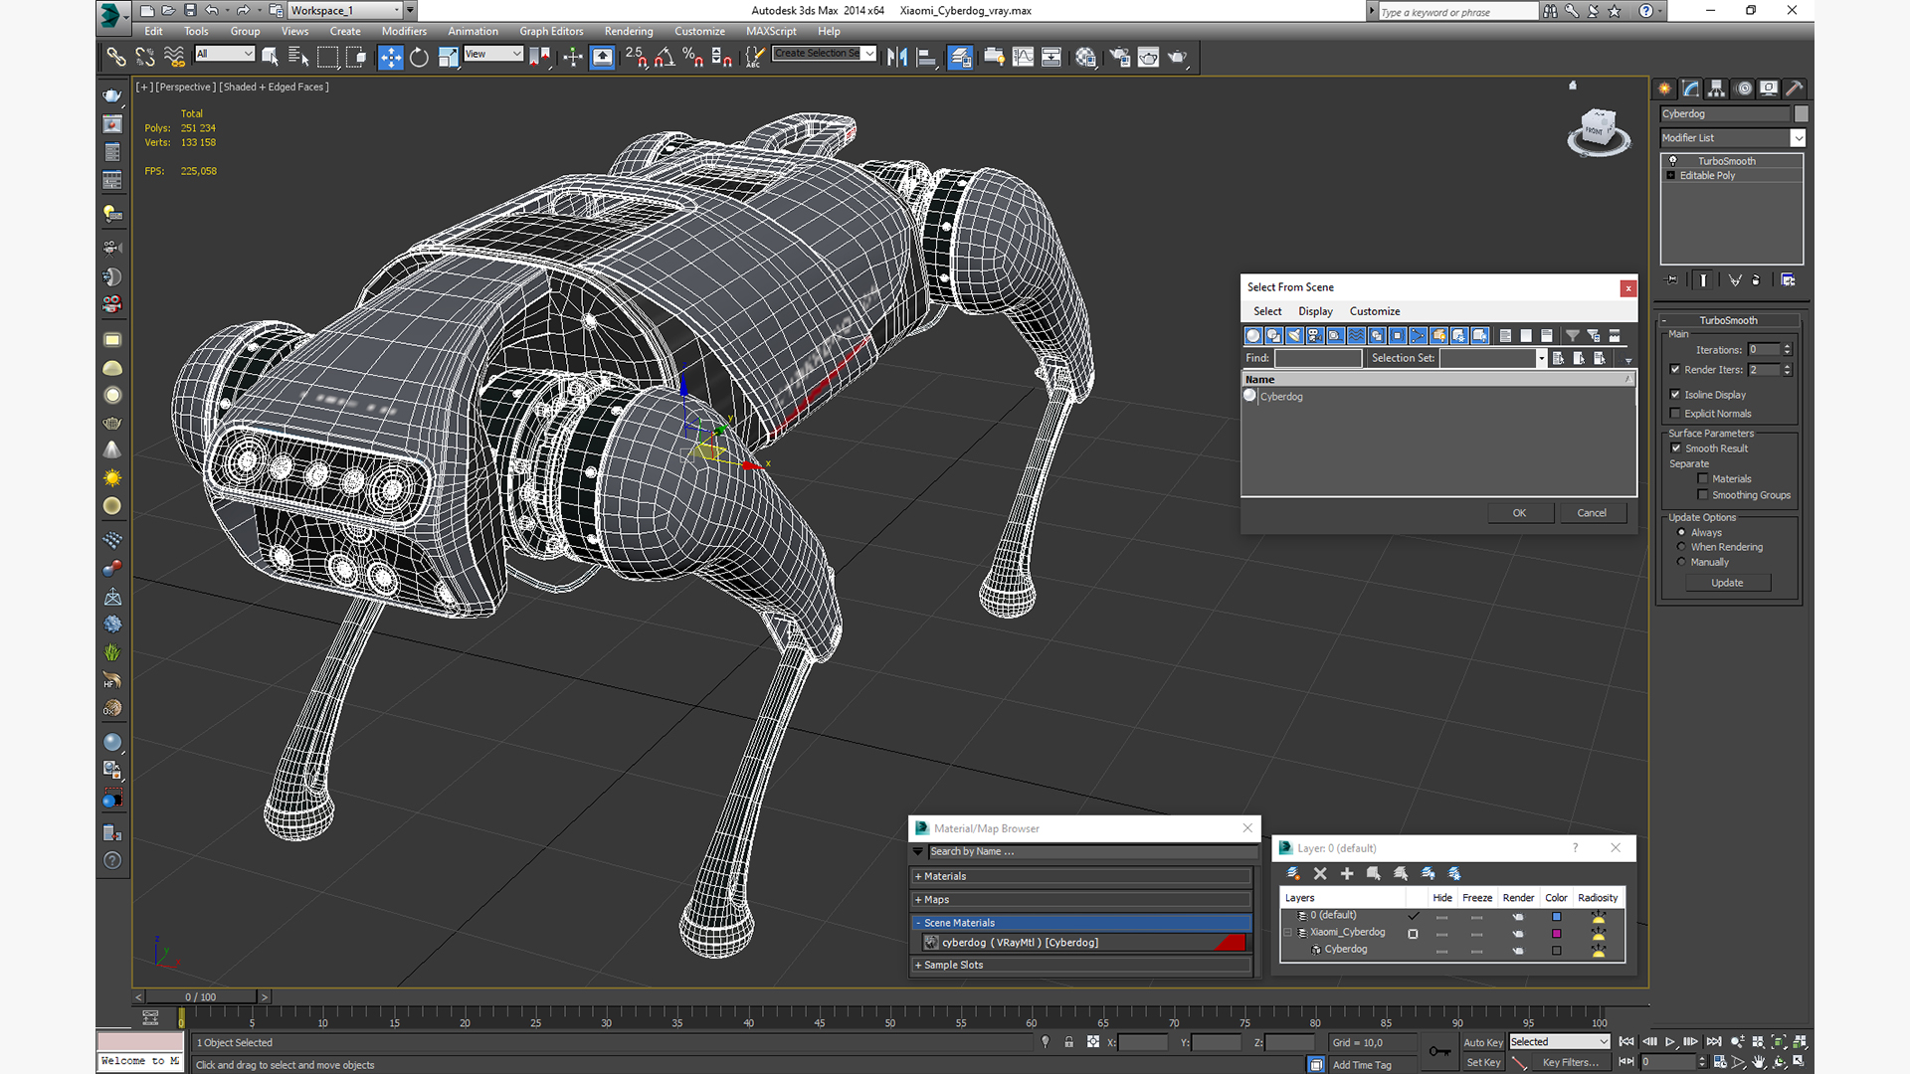The image size is (1910, 1074).
Task: Collapse the TurboSmooth rollout header
Action: pyautogui.click(x=1728, y=320)
